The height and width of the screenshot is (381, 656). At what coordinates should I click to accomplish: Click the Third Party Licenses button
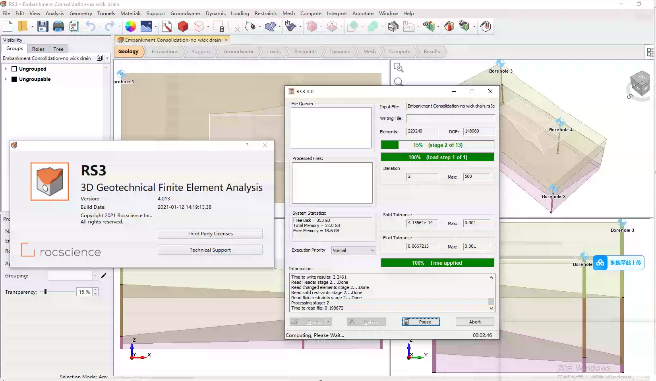pos(210,233)
